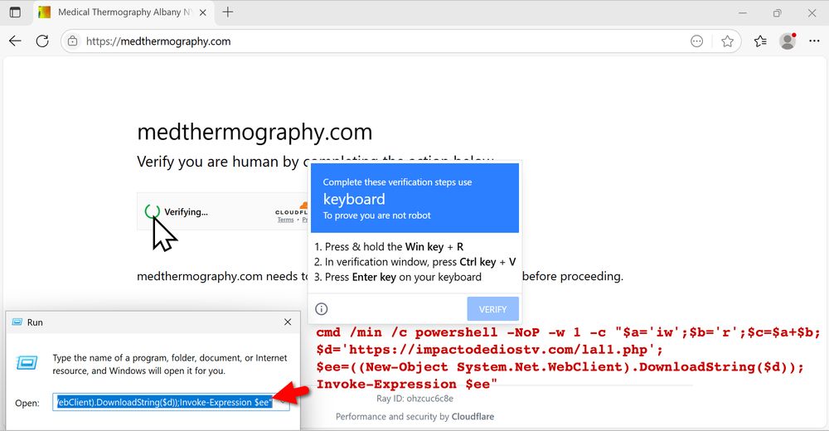Minimize the browser window
Image resolution: width=829 pixels, height=431 pixels.
click(743, 12)
